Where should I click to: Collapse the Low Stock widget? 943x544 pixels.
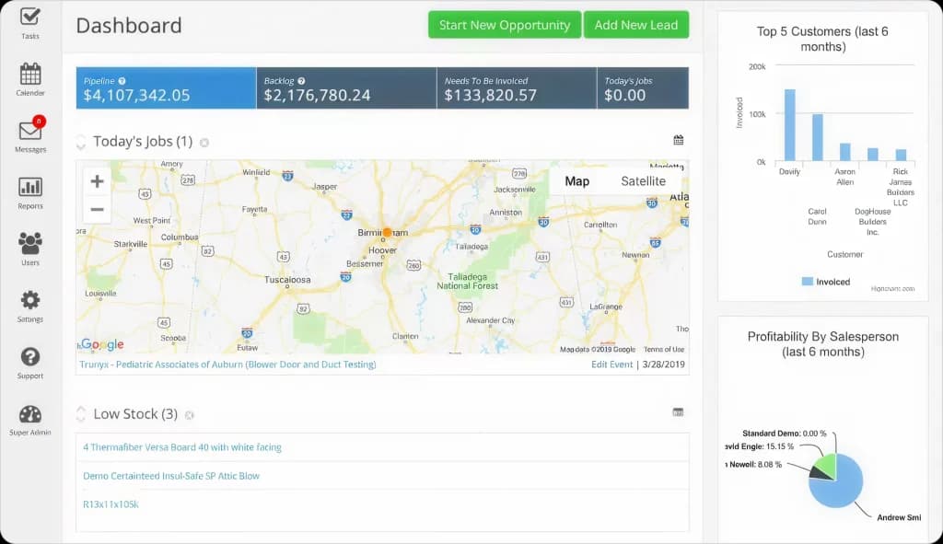[x=81, y=415]
